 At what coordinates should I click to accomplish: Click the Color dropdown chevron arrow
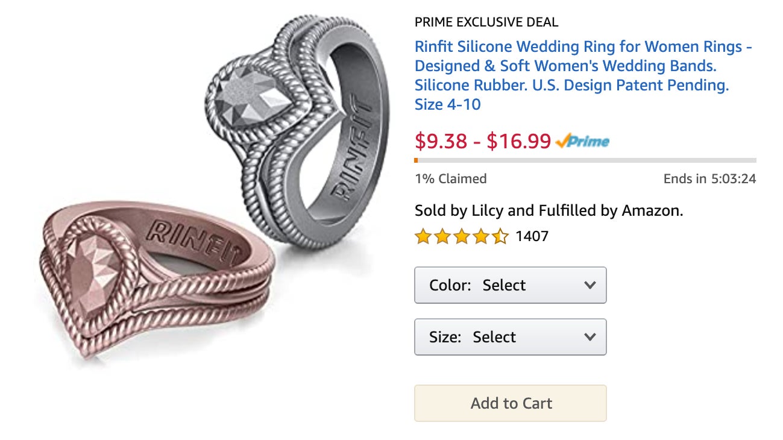590,285
